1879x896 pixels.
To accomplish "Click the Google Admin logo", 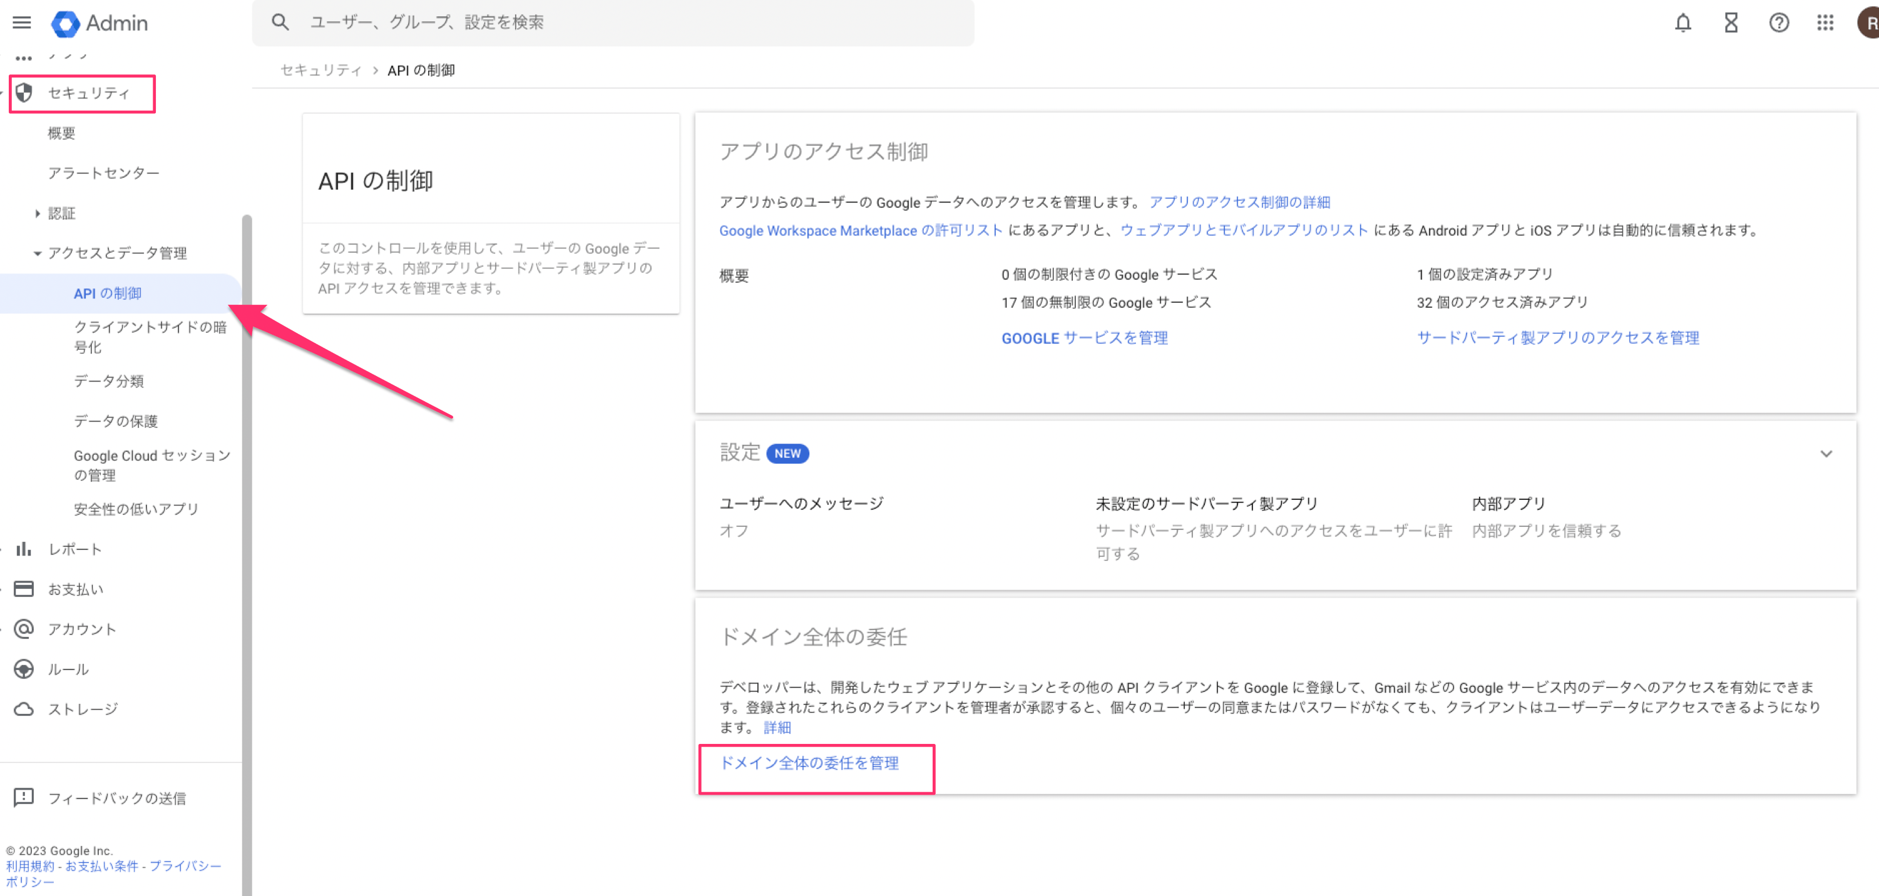I will click(99, 23).
